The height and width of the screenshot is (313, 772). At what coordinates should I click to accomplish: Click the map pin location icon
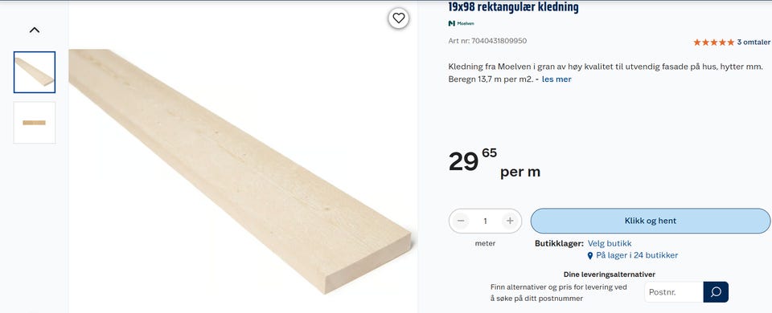click(x=590, y=255)
